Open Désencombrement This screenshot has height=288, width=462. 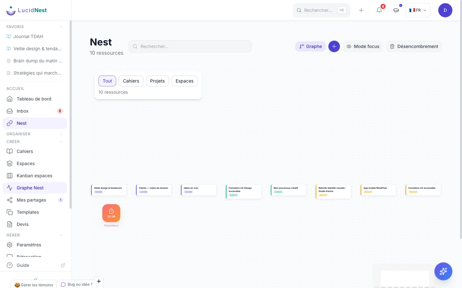pyautogui.click(x=414, y=46)
